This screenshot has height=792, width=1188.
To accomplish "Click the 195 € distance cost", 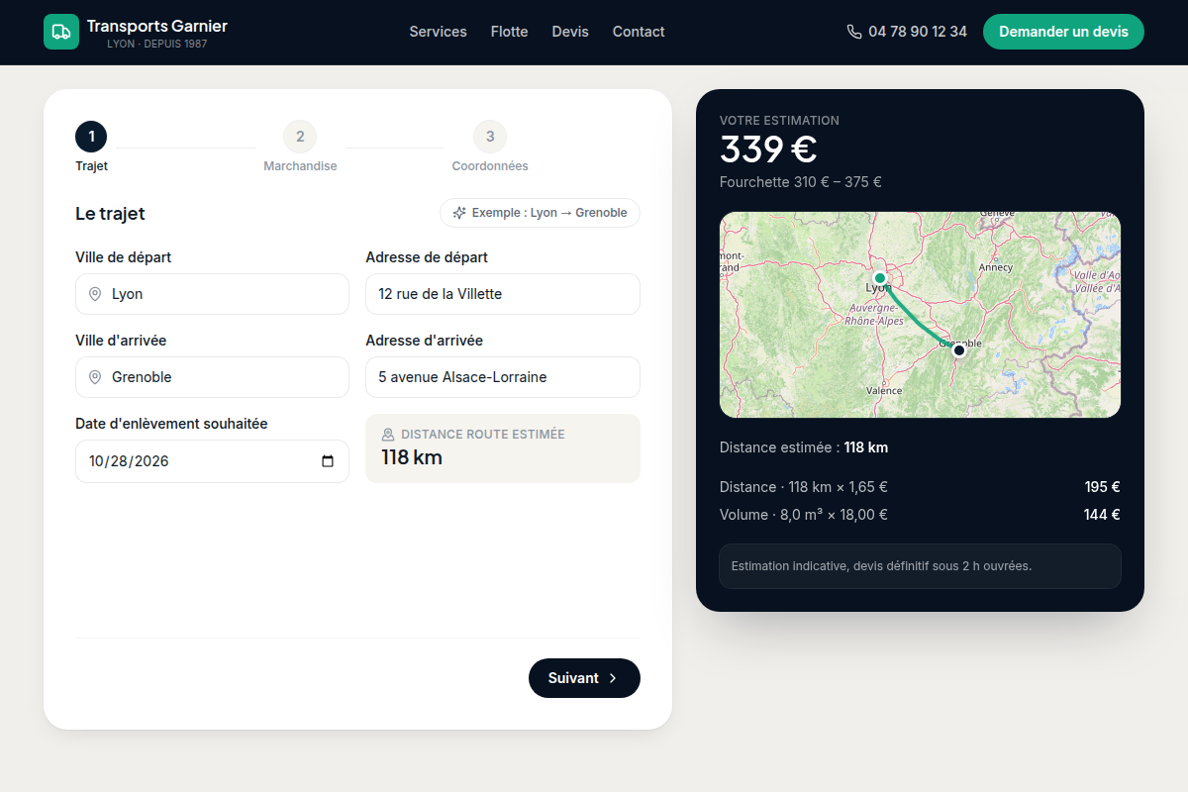I will point(1102,487).
